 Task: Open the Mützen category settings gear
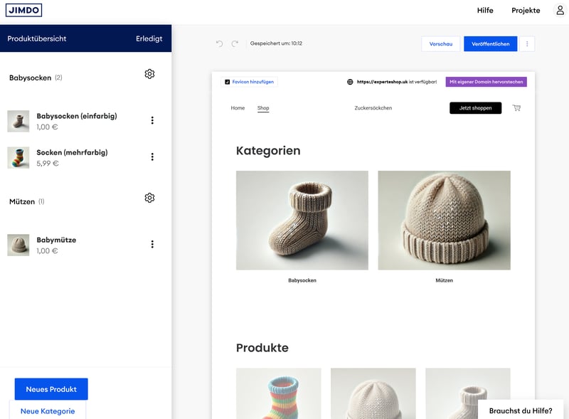149,198
